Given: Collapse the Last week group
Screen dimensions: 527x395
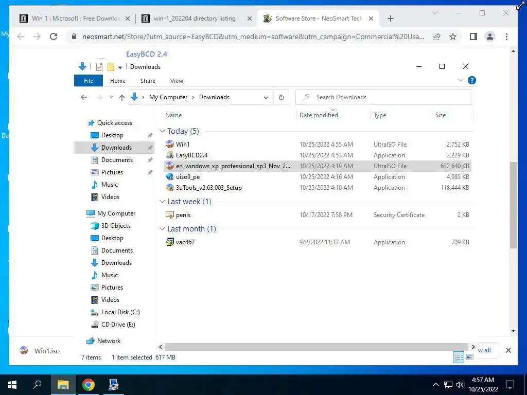Looking at the screenshot, I should click(x=162, y=202).
